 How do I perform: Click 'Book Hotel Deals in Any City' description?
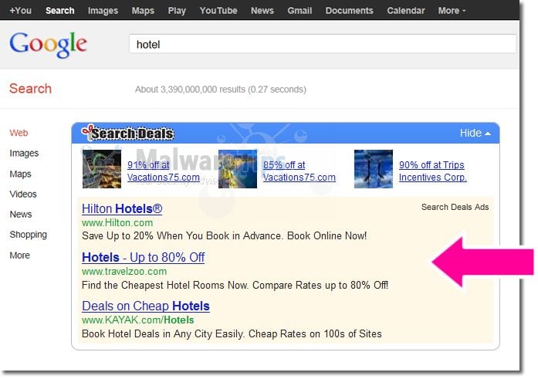232,333
